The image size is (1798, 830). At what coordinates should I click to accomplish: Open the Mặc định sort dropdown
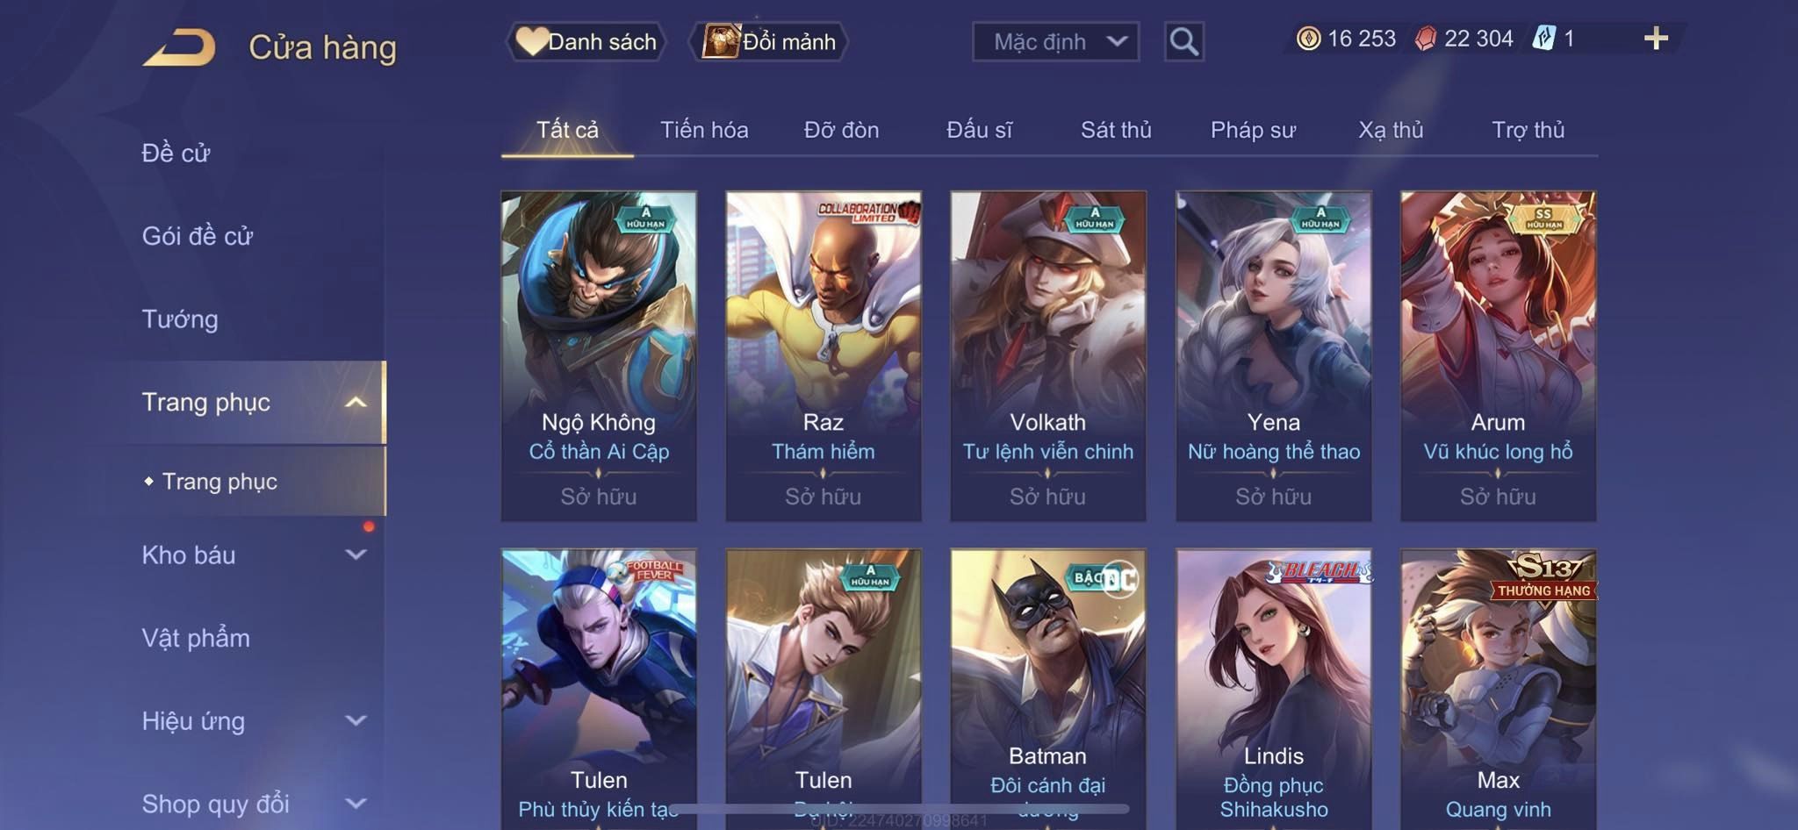[x=1055, y=41]
